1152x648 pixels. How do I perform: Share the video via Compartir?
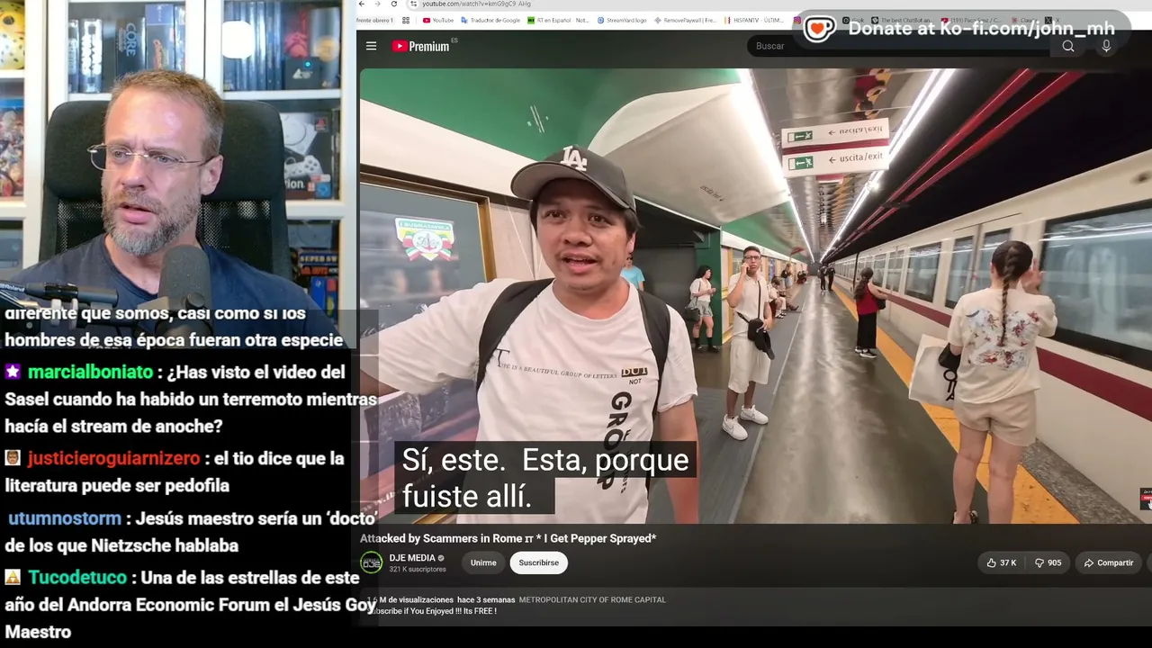coord(1108,562)
